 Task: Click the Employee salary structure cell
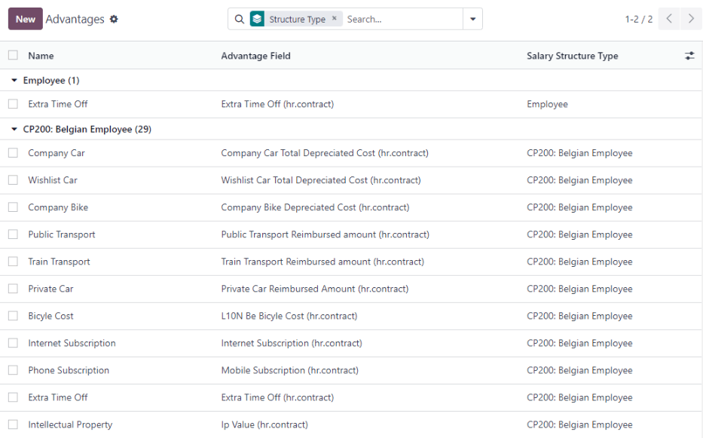[x=547, y=104]
